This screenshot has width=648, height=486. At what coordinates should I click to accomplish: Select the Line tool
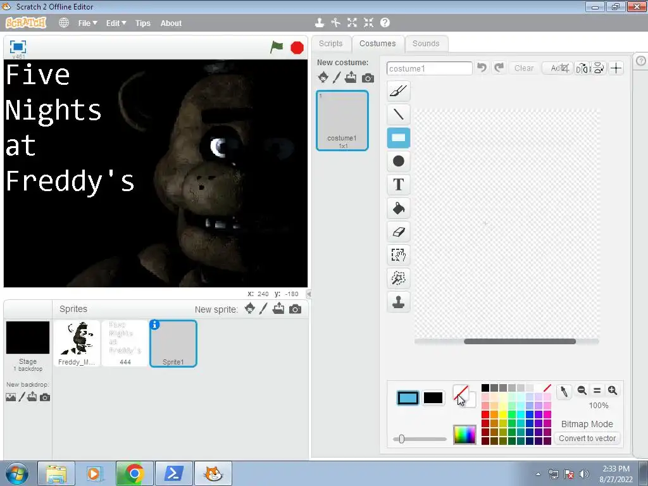coord(399,114)
